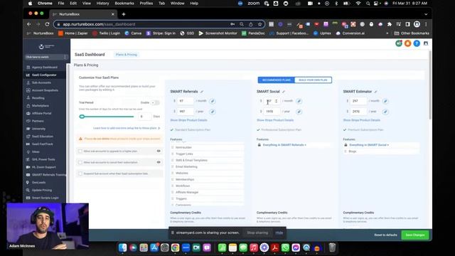Open the blue help question-mark icon
The height and width of the screenshot is (256, 455).
click(x=417, y=43)
